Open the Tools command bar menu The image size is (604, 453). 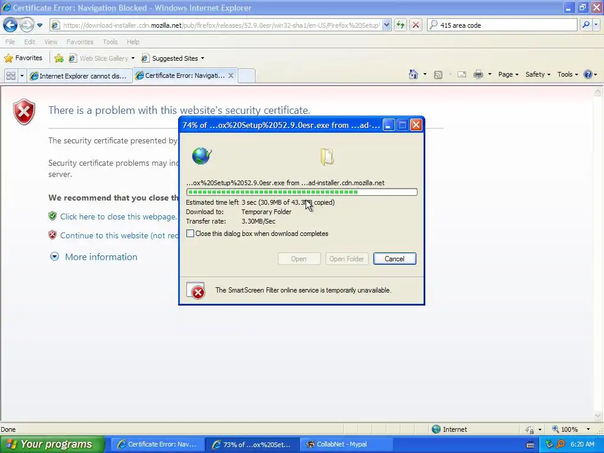click(x=567, y=74)
